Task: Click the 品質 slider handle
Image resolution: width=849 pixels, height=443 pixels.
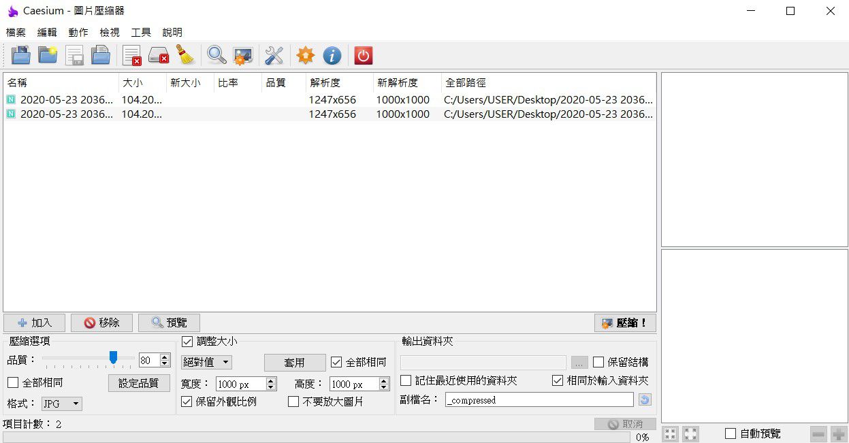Action: pyautogui.click(x=113, y=357)
